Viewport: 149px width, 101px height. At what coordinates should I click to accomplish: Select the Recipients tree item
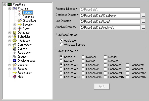24,53
